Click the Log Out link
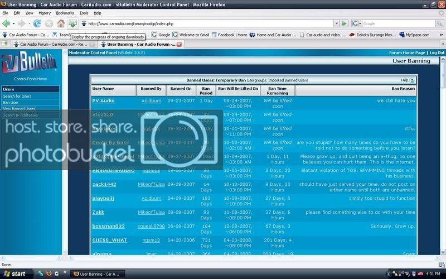The image size is (446, 279). pyautogui.click(x=437, y=52)
